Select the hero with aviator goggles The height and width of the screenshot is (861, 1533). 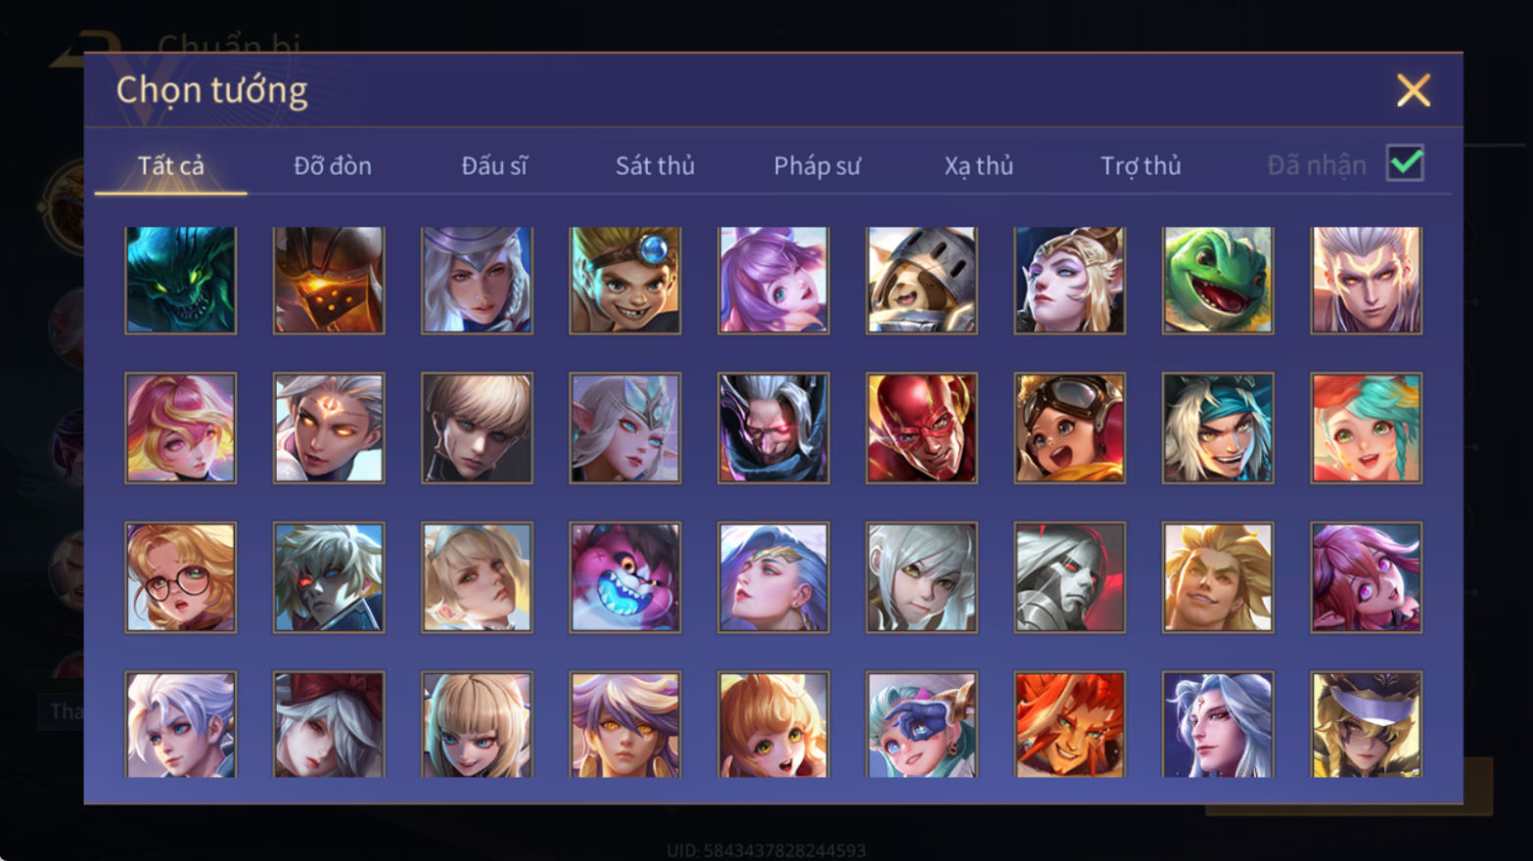coord(1069,428)
